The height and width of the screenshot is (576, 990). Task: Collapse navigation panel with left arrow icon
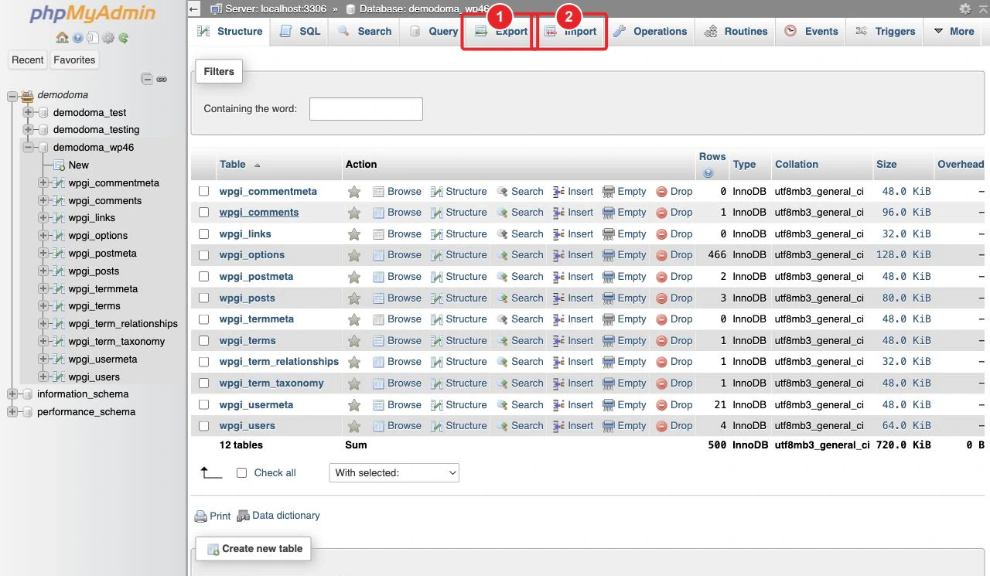(x=194, y=9)
